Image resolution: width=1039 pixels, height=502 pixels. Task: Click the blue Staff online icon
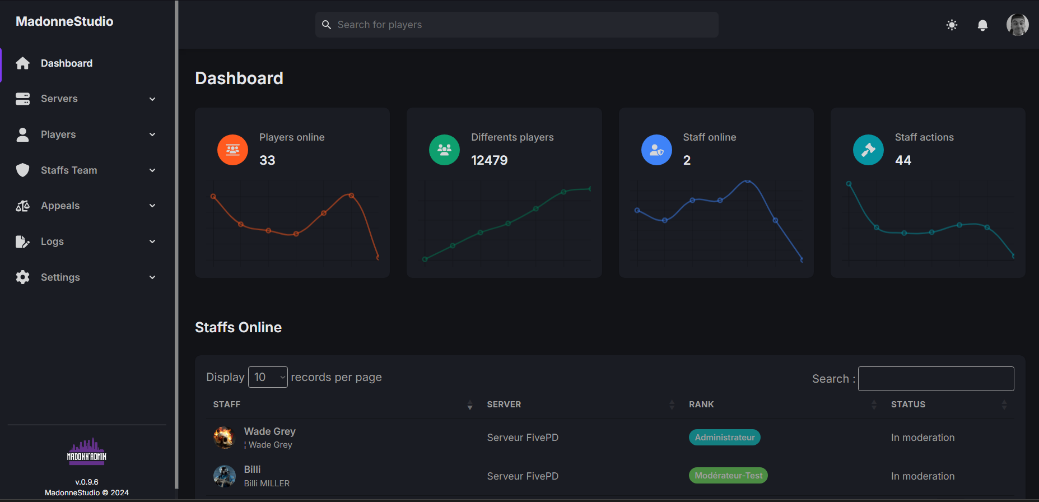(x=656, y=150)
